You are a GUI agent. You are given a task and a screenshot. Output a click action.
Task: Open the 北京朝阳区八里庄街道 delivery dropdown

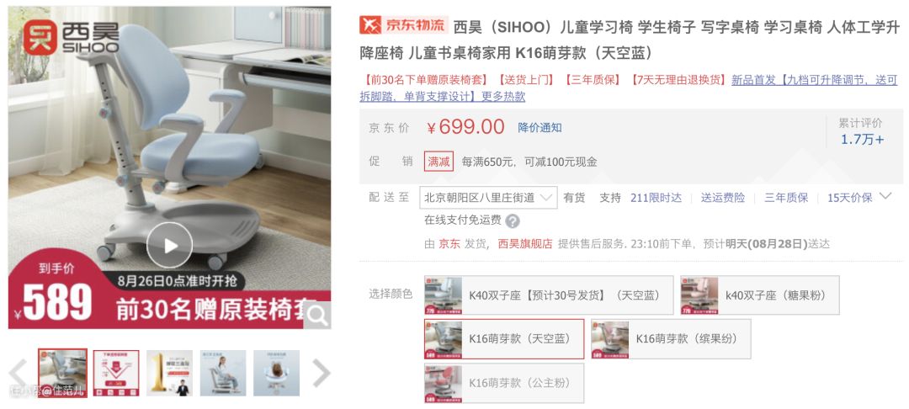(488, 198)
